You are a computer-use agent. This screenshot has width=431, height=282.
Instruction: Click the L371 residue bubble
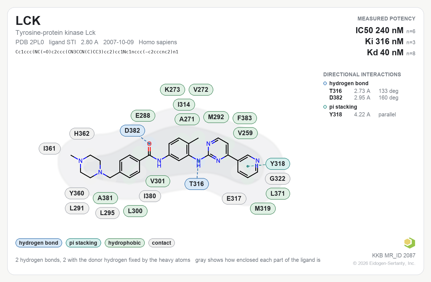pyautogui.click(x=278, y=194)
